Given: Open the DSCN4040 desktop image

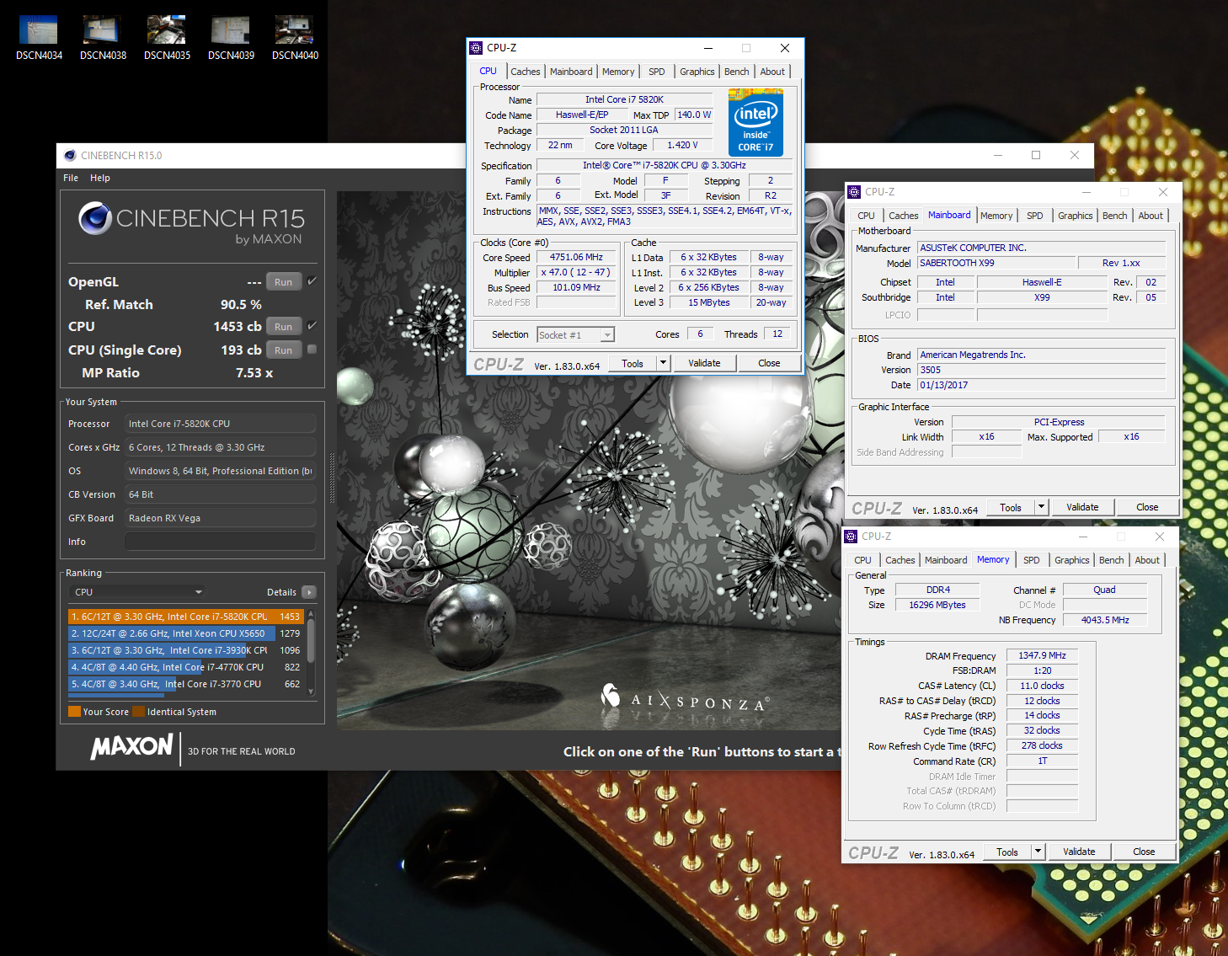Looking at the screenshot, I should click(x=295, y=38).
